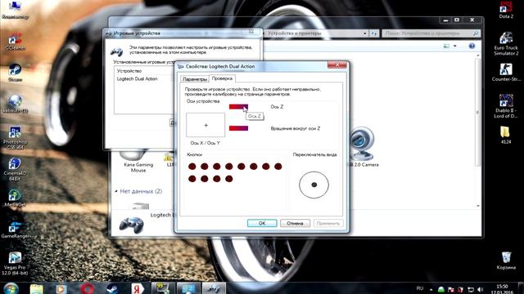Open the volume icon in the system tray
Image resolution: width=524 pixels, height=294 pixels.
481,289
